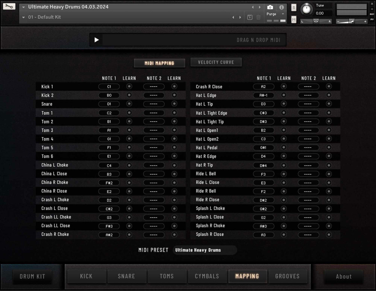Click plus volume icon on header
Screen dimensions: 376x291
pyautogui.click(x=365, y=21)
